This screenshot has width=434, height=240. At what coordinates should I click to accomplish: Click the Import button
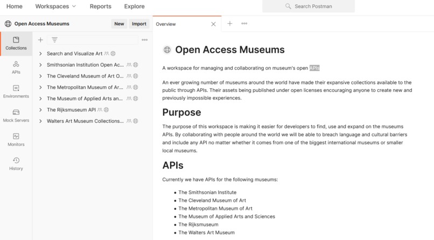point(139,24)
